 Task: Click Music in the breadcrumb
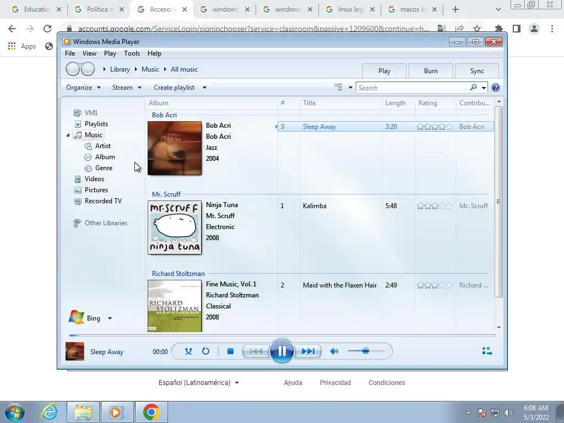(150, 69)
